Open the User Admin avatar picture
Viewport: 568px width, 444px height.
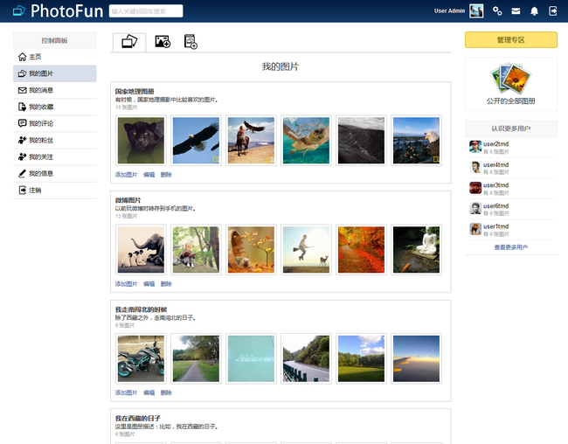pyautogui.click(x=476, y=10)
